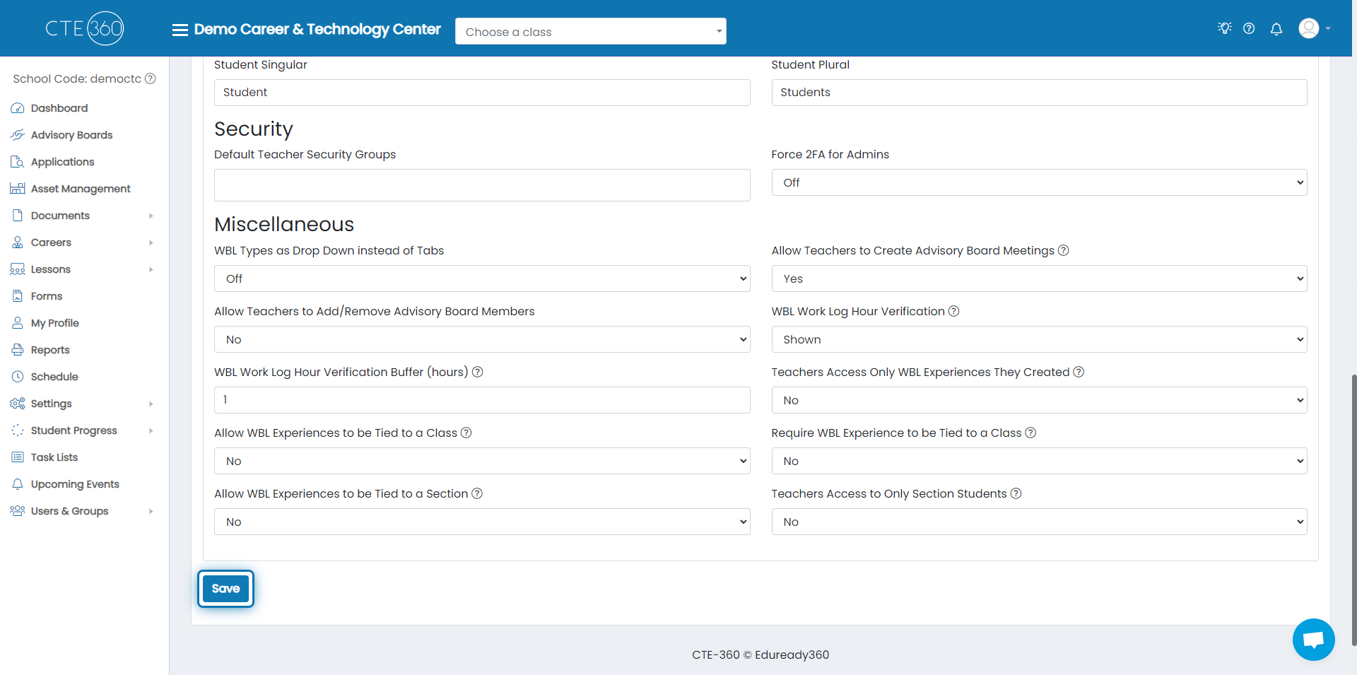Open the chat support bubble
The image size is (1357, 675).
click(1313, 640)
